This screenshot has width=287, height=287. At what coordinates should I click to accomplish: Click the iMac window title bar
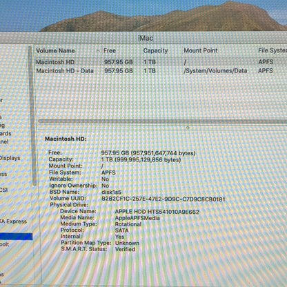(x=146, y=38)
